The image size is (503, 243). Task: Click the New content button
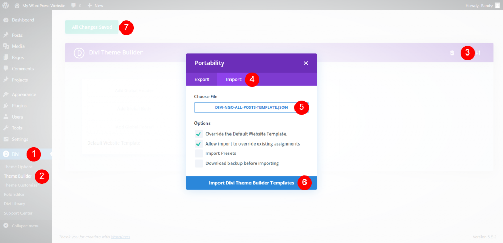[x=95, y=5]
